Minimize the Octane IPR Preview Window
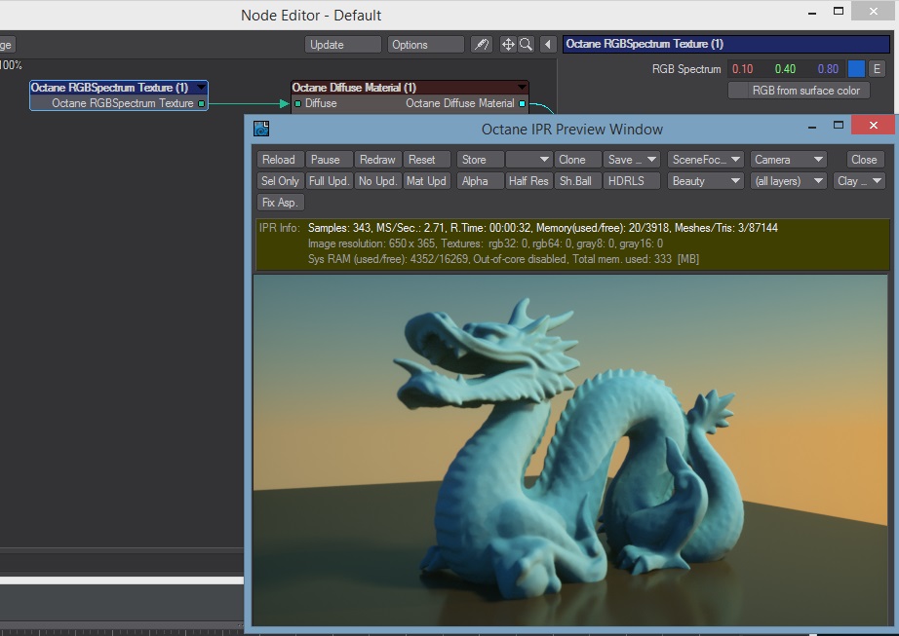 (x=812, y=127)
